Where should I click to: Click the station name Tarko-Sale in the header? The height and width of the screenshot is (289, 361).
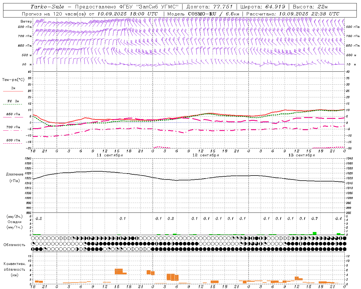pos(47,7)
